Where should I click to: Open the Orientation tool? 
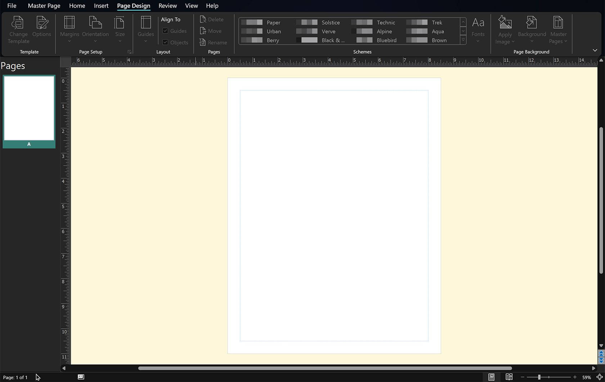point(95,30)
